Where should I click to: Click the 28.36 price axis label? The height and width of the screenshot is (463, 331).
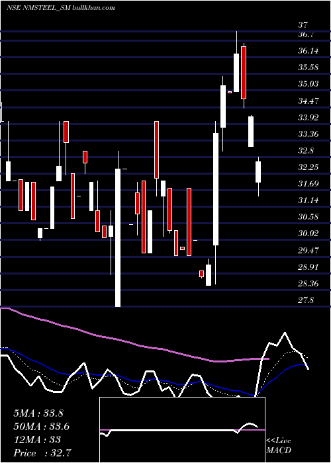308,284
